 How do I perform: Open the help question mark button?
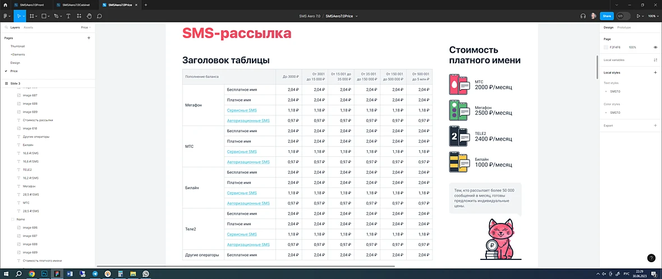651,258
